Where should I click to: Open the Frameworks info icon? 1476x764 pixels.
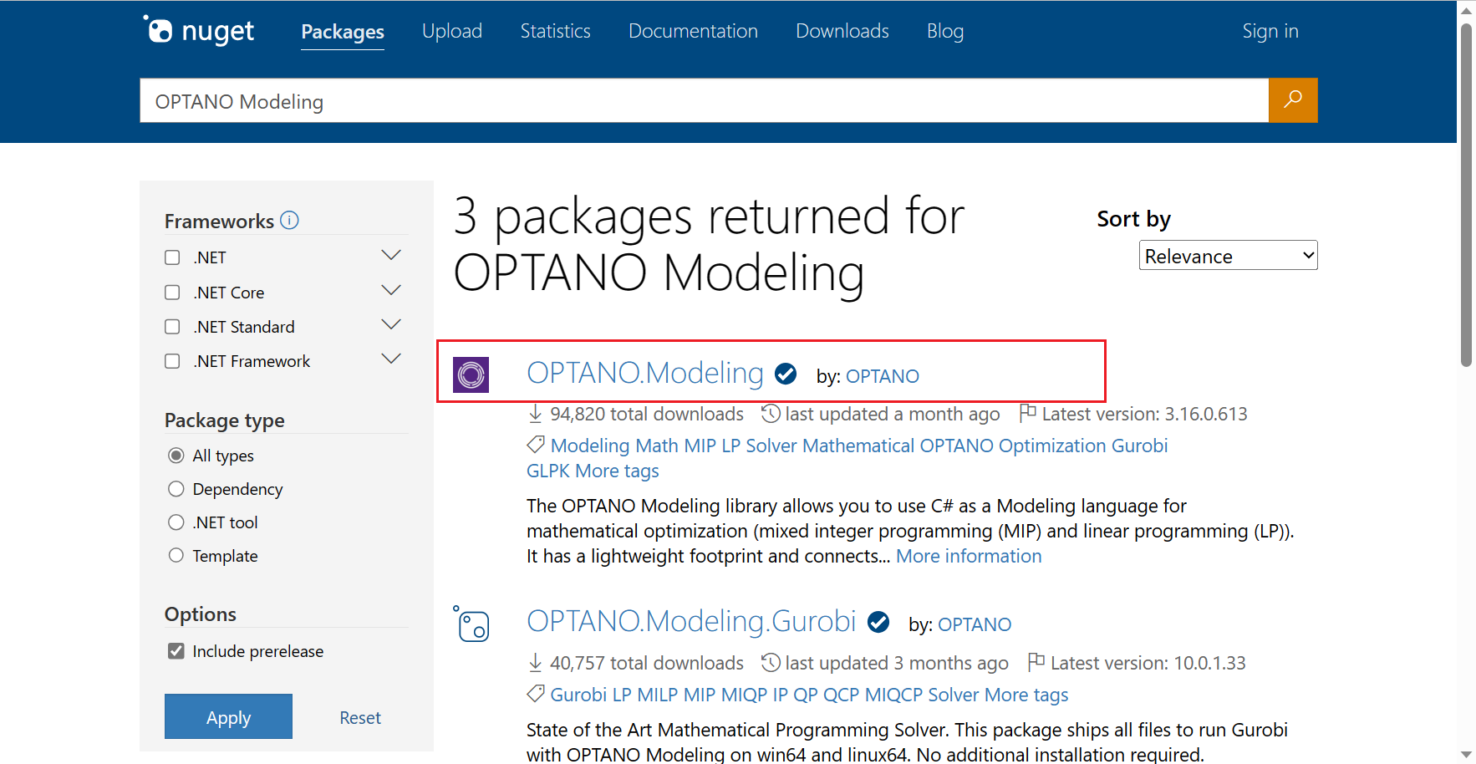click(x=289, y=220)
